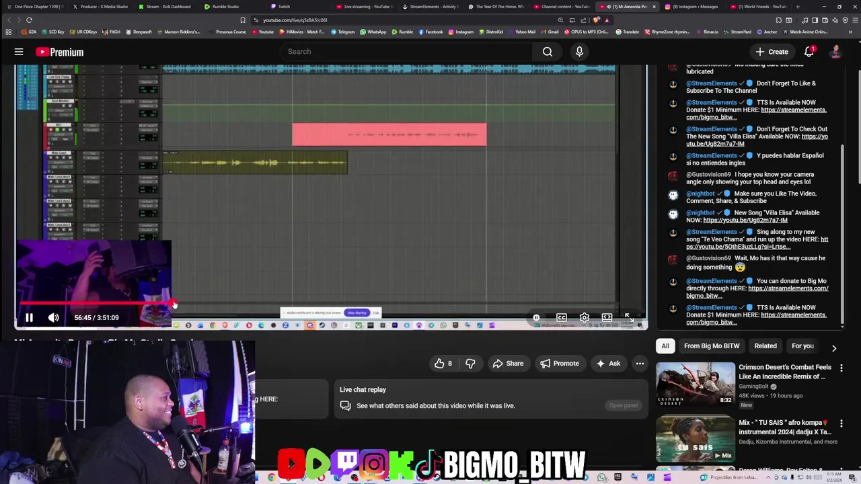Screen dimensions: 861x484
Task: Open the Tu Sais mix thumbnail
Action: 696,438
